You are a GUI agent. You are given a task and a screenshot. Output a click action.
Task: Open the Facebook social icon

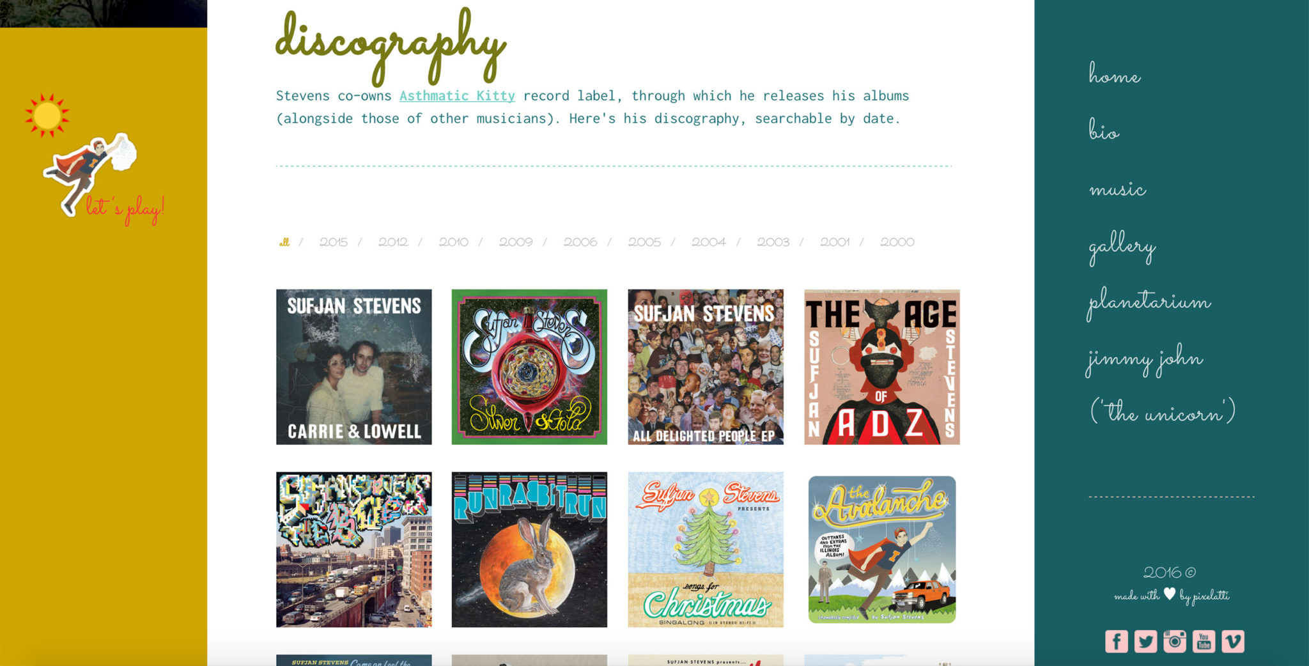point(1117,641)
